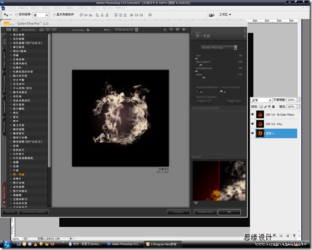Toggle lock position in Layers panel

269,106
